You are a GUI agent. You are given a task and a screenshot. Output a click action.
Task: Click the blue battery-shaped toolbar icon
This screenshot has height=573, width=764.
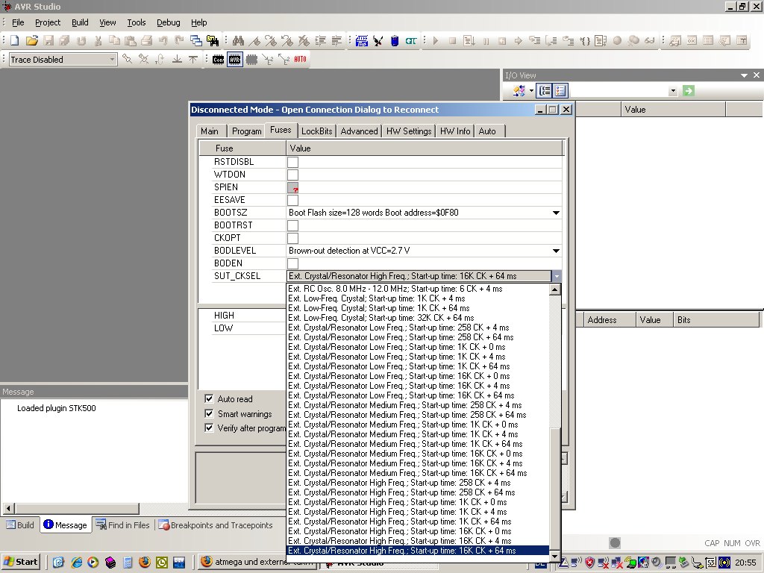395,41
